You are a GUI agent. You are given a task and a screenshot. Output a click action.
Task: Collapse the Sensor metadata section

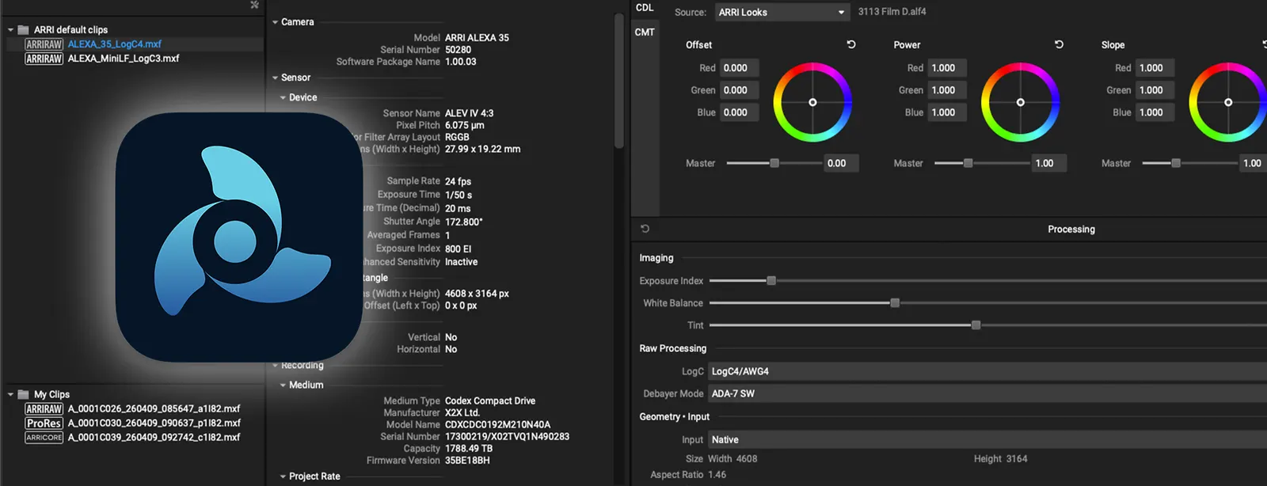pos(275,78)
